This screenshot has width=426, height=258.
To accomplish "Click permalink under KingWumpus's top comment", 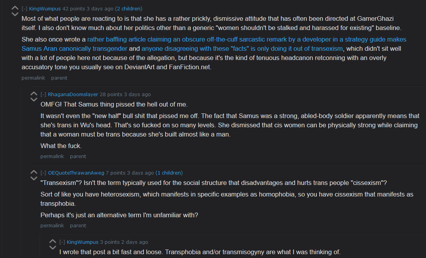I will point(33,78).
